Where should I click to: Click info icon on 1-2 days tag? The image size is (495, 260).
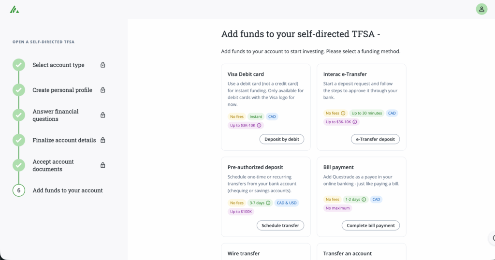click(x=364, y=199)
